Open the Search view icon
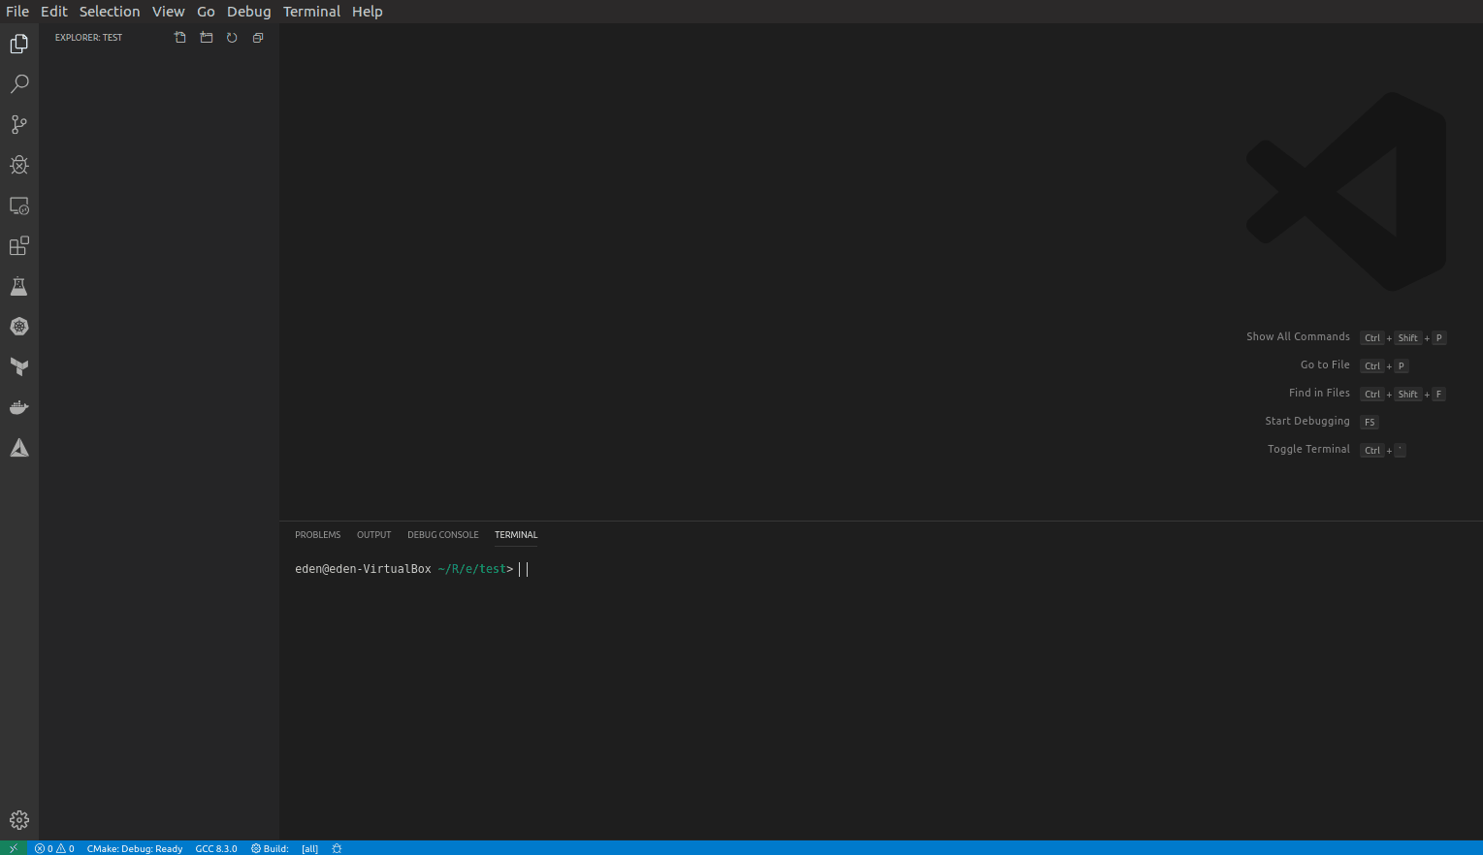This screenshot has width=1483, height=855. pos(18,84)
